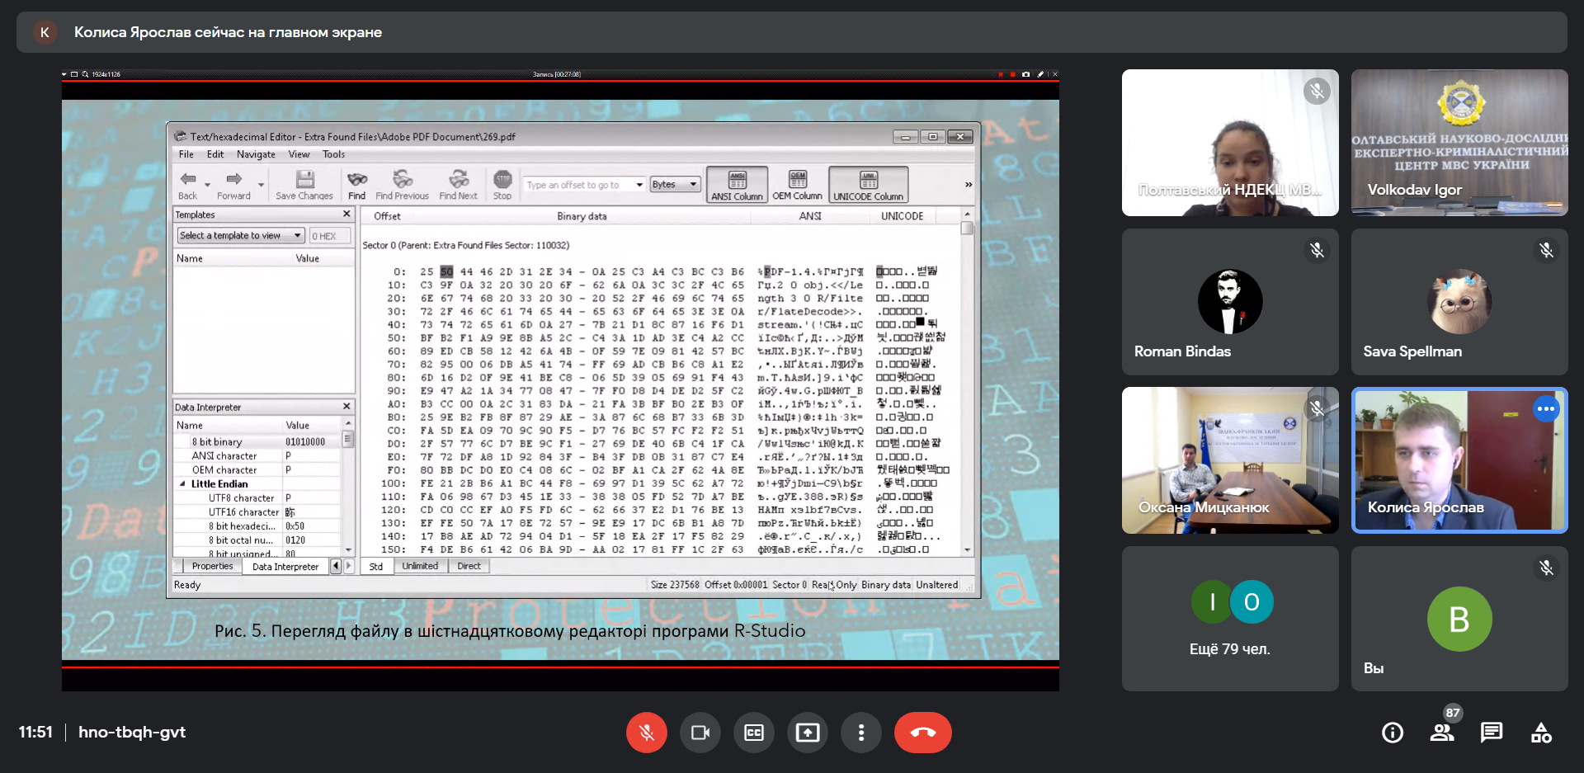Unmute the microphone in the call bar

(646, 733)
